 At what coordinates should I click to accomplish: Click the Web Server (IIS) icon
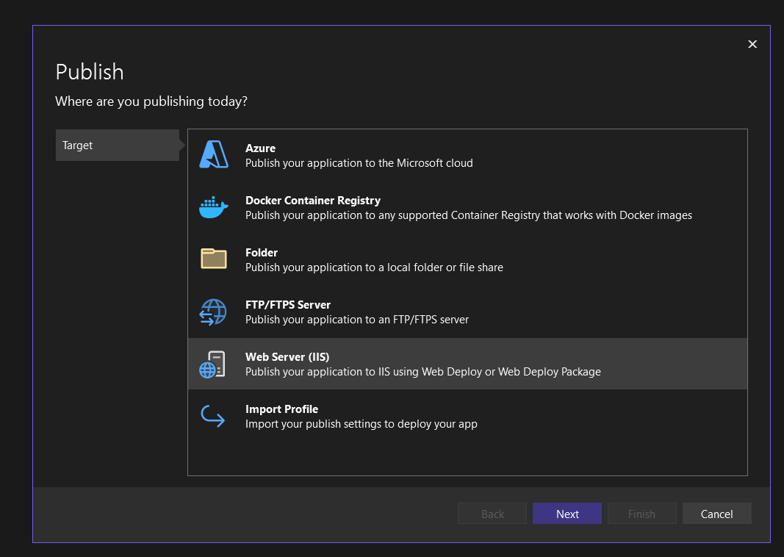(x=212, y=364)
